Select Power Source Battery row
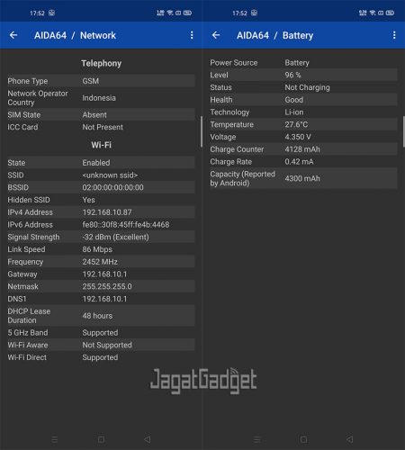This screenshot has height=450, width=405. (x=303, y=62)
